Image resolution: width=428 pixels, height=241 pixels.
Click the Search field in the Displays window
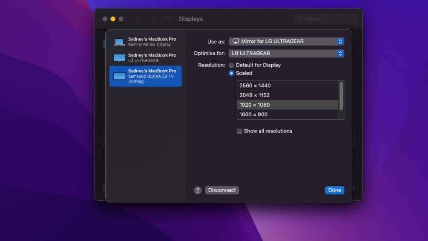[326, 19]
